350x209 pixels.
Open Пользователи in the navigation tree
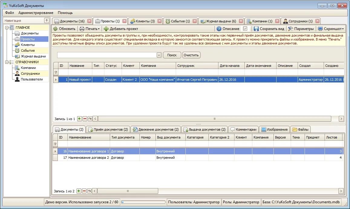[x=32, y=79]
